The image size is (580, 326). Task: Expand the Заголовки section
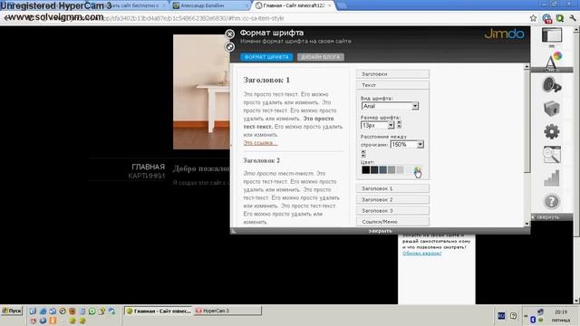[392, 74]
